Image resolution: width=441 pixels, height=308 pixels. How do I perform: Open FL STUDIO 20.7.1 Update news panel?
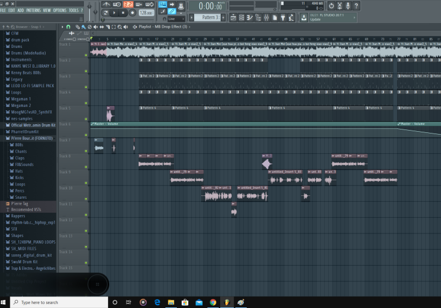pos(332,17)
